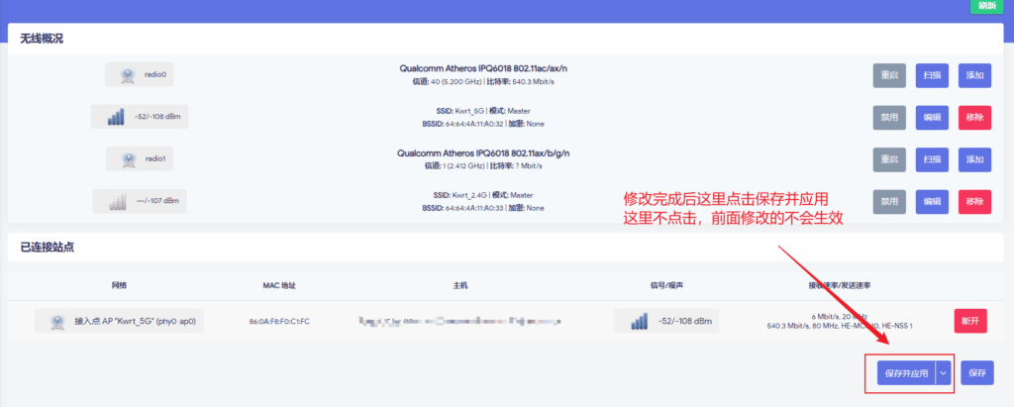Image resolution: width=1014 pixels, height=407 pixels.
Task: Disable the Kwrt_2.4G network with 禁用
Action: point(889,201)
